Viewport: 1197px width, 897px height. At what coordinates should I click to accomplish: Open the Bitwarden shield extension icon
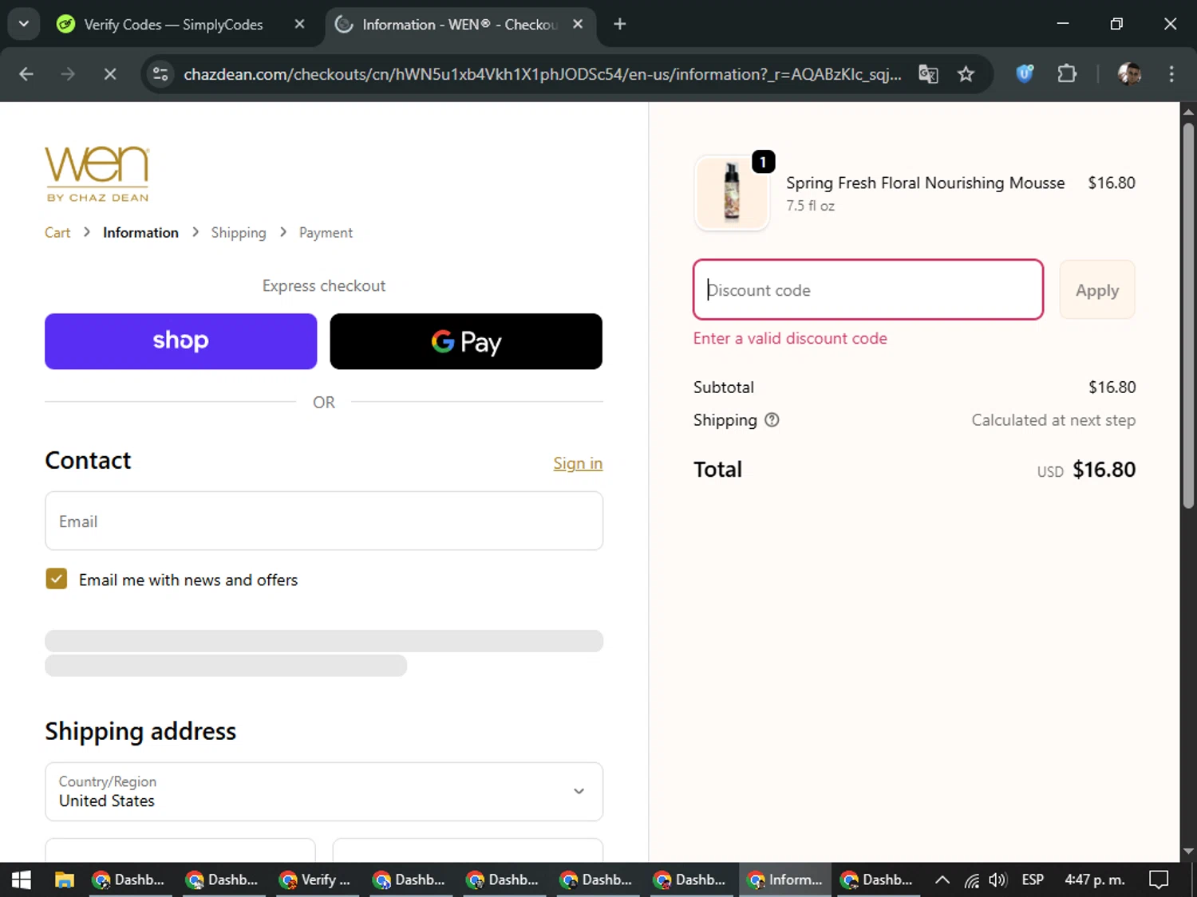coord(1025,74)
